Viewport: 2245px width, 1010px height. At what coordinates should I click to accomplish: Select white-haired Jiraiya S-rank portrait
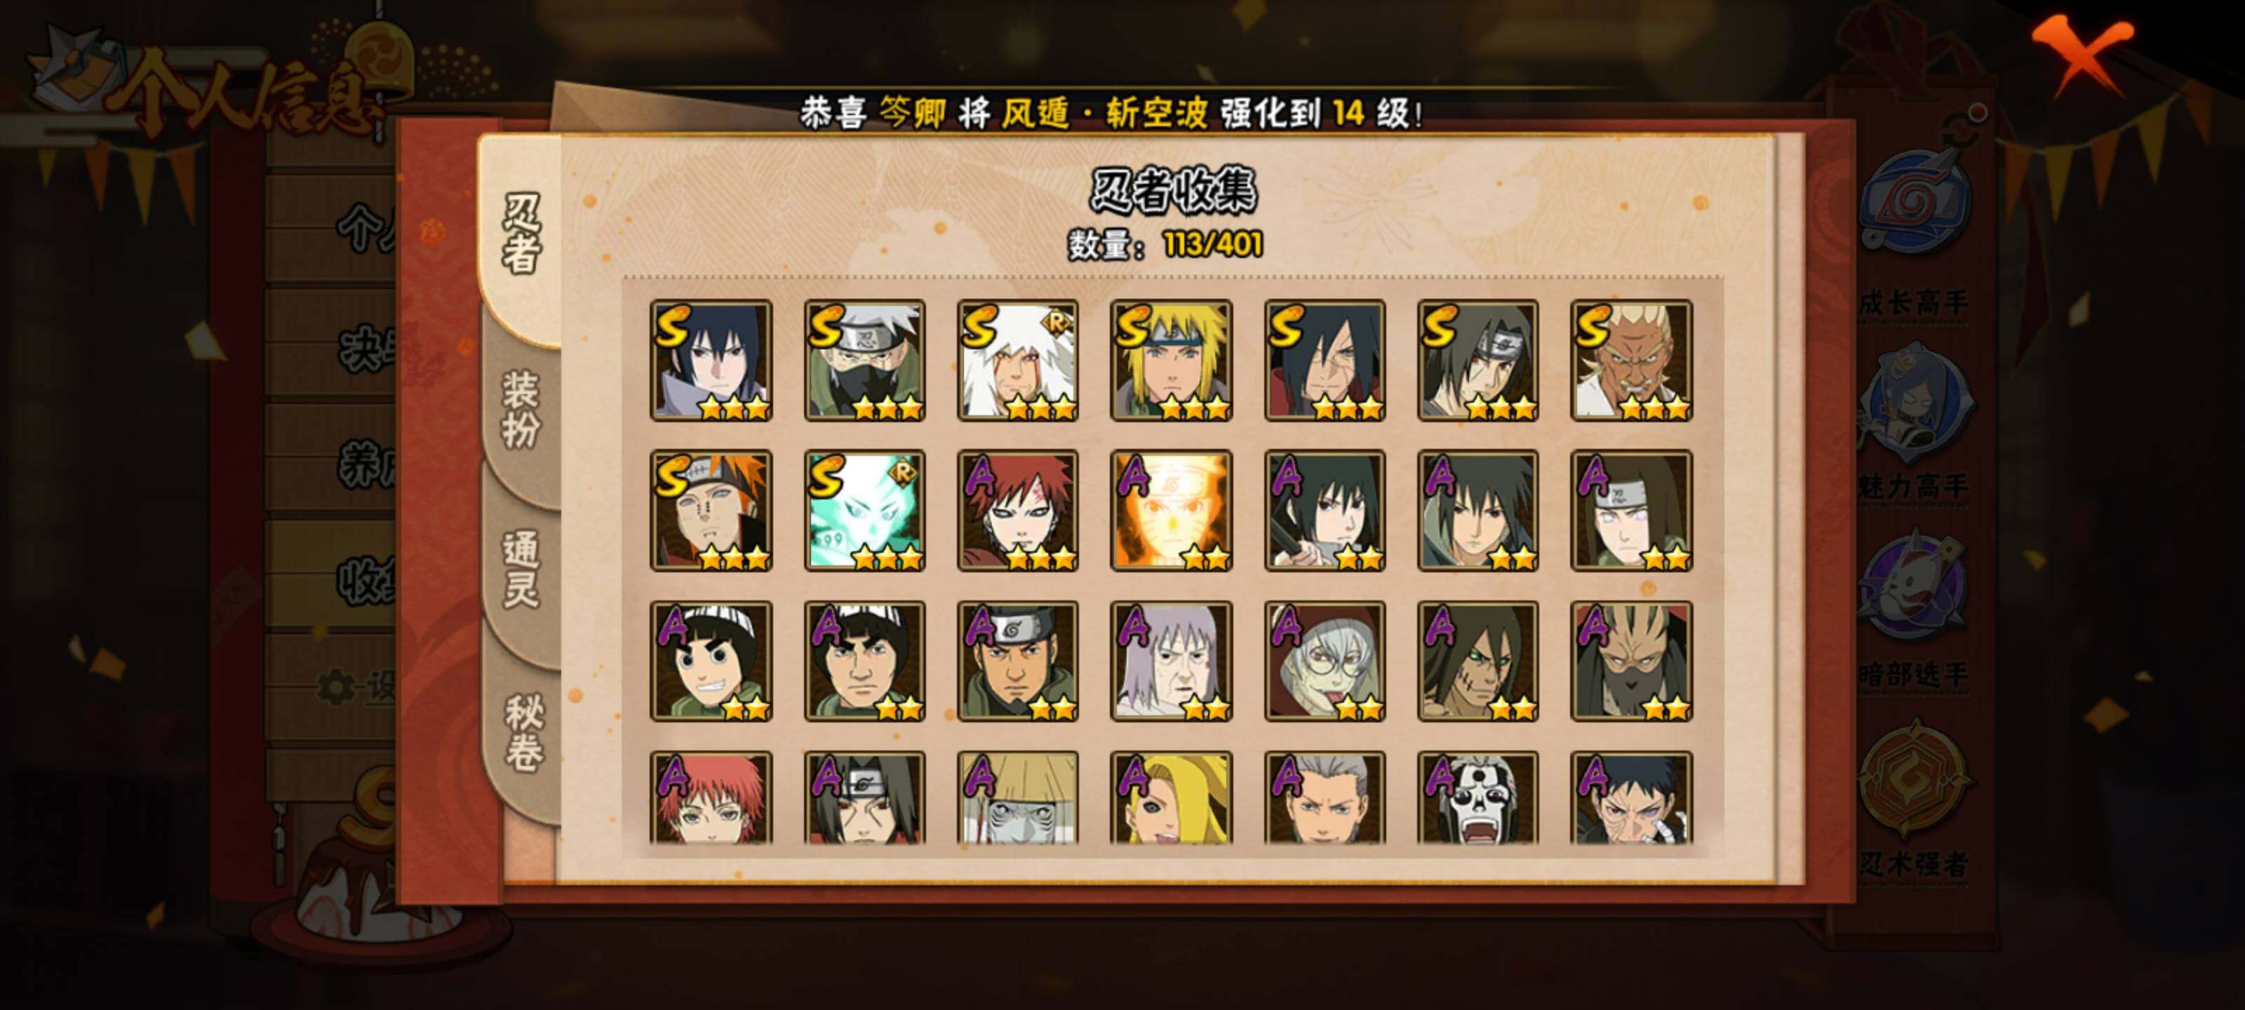click(x=1017, y=361)
